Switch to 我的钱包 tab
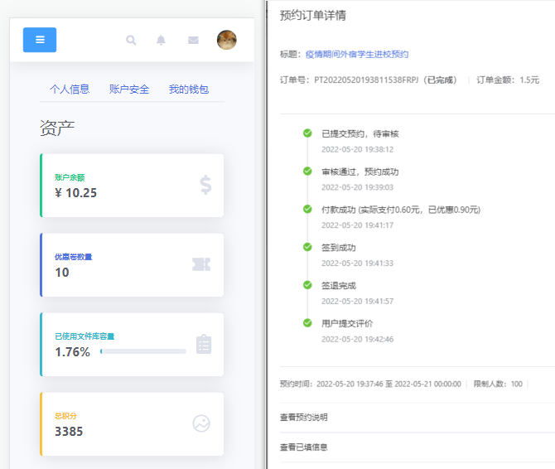555x469 pixels. click(189, 89)
